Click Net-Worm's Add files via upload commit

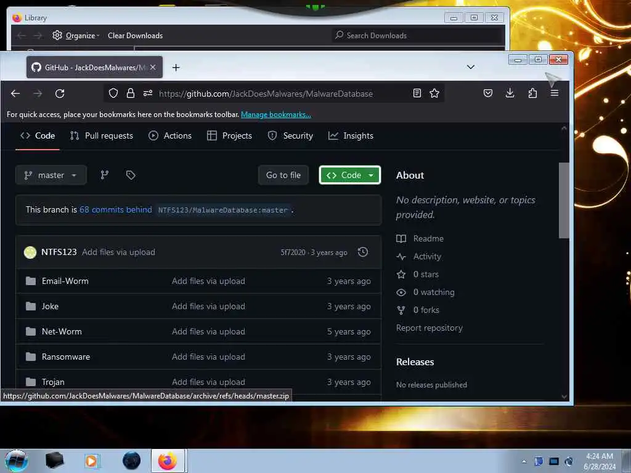pos(208,332)
